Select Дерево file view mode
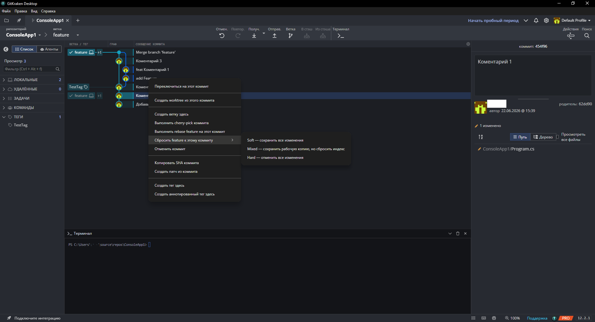This screenshot has height=322, width=595. (x=543, y=137)
